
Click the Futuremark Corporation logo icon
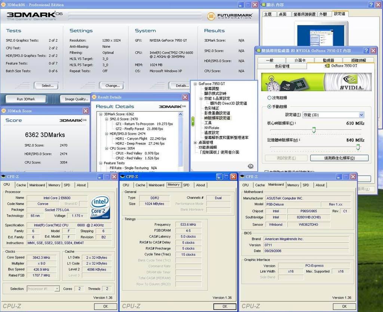pos(211,16)
